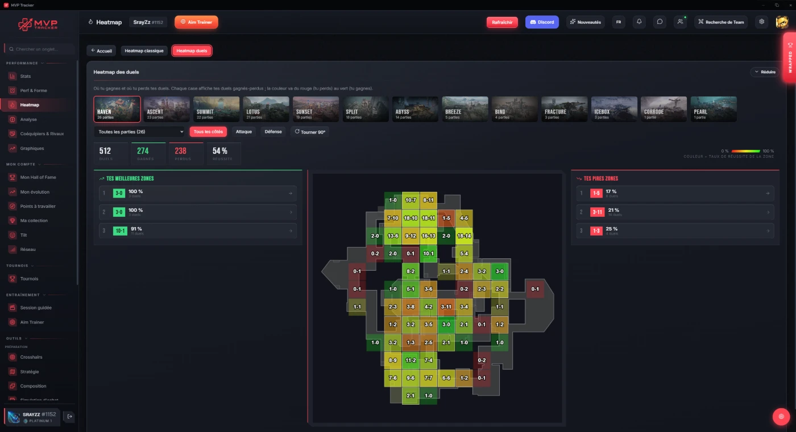Click the 11-2 heatmap cell
This screenshot has height=432, width=796.
click(411, 360)
